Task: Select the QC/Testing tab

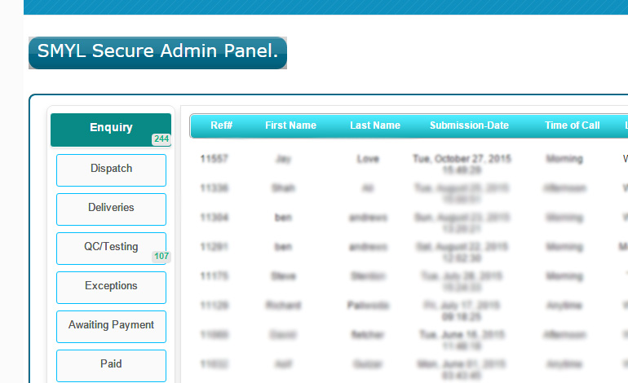Action: [x=111, y=248]
